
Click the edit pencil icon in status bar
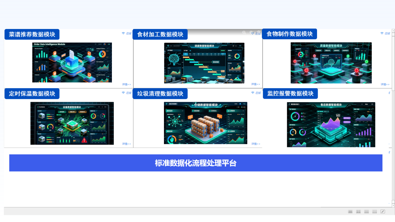pyautogui.click(x=383, y=212)
